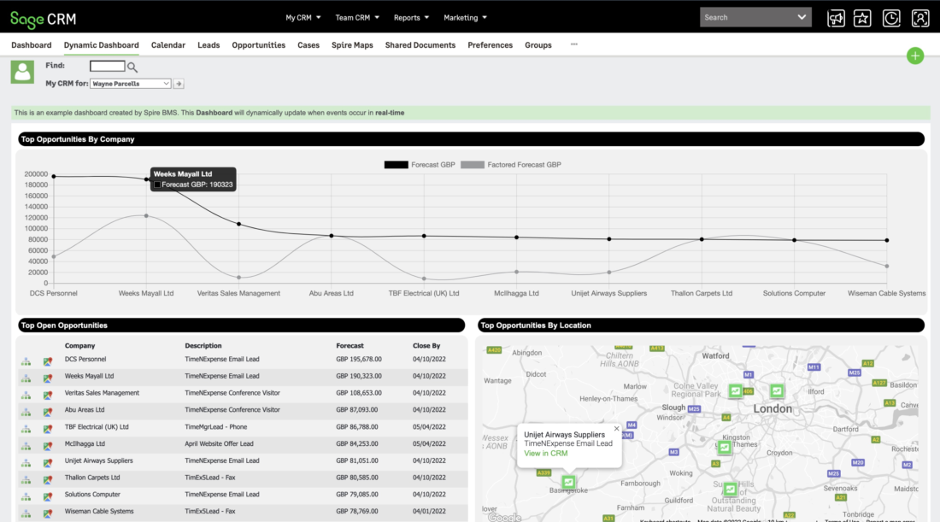Click org chart icon for Weeks Mayall Ltd
The height and width of the screenshot is (522, 940).
(26, 378)
